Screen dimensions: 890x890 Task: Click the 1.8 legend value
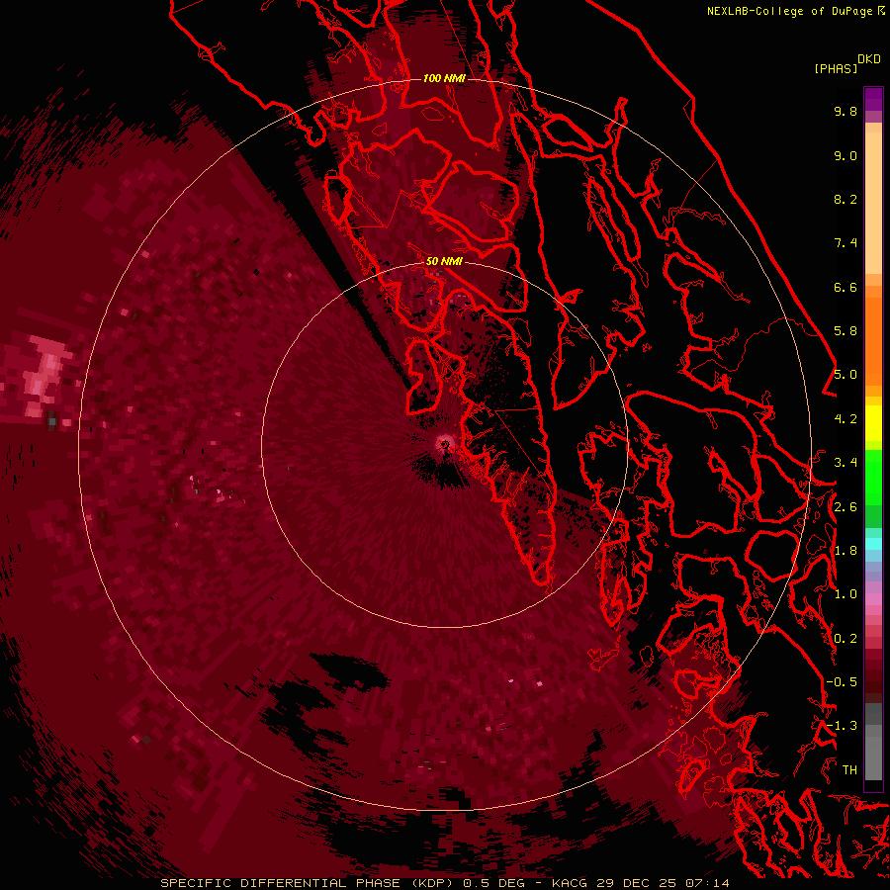pyautogui.click(x=845, y=551)
